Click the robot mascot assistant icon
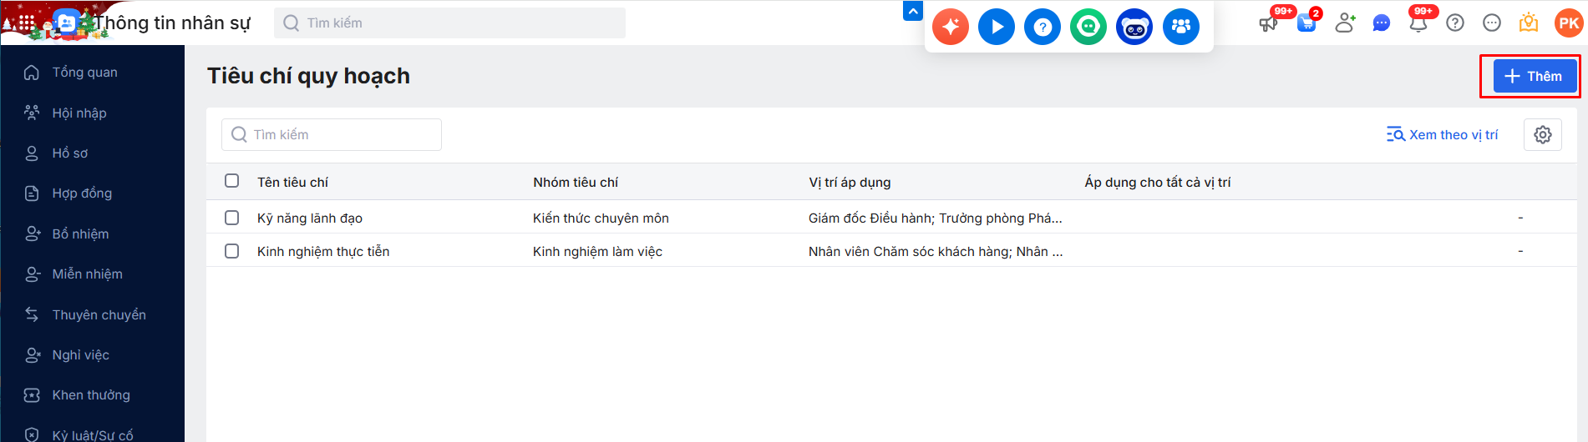The width and height of the screenshot is (1588, 442). click(1134, 27)
